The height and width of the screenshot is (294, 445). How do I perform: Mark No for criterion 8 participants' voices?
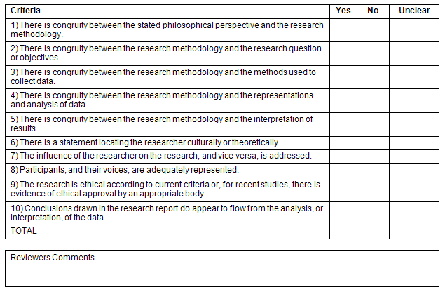tap(373, 170)
